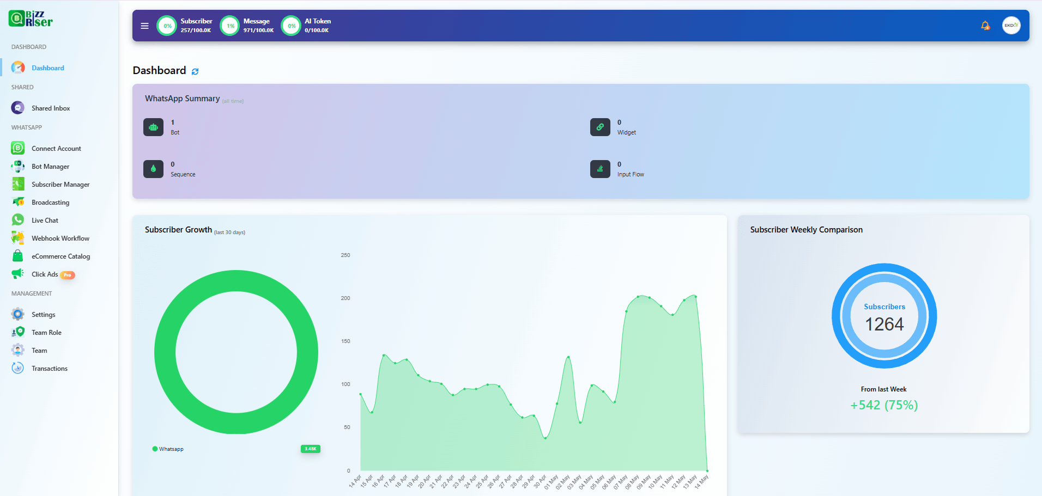Select the Bot Manager icon

[x=17, y=166]
